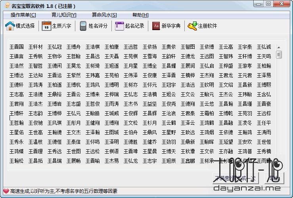Open the 算命风水[S] menu
This screenshot has height=198, width=293.
point(104,15)
